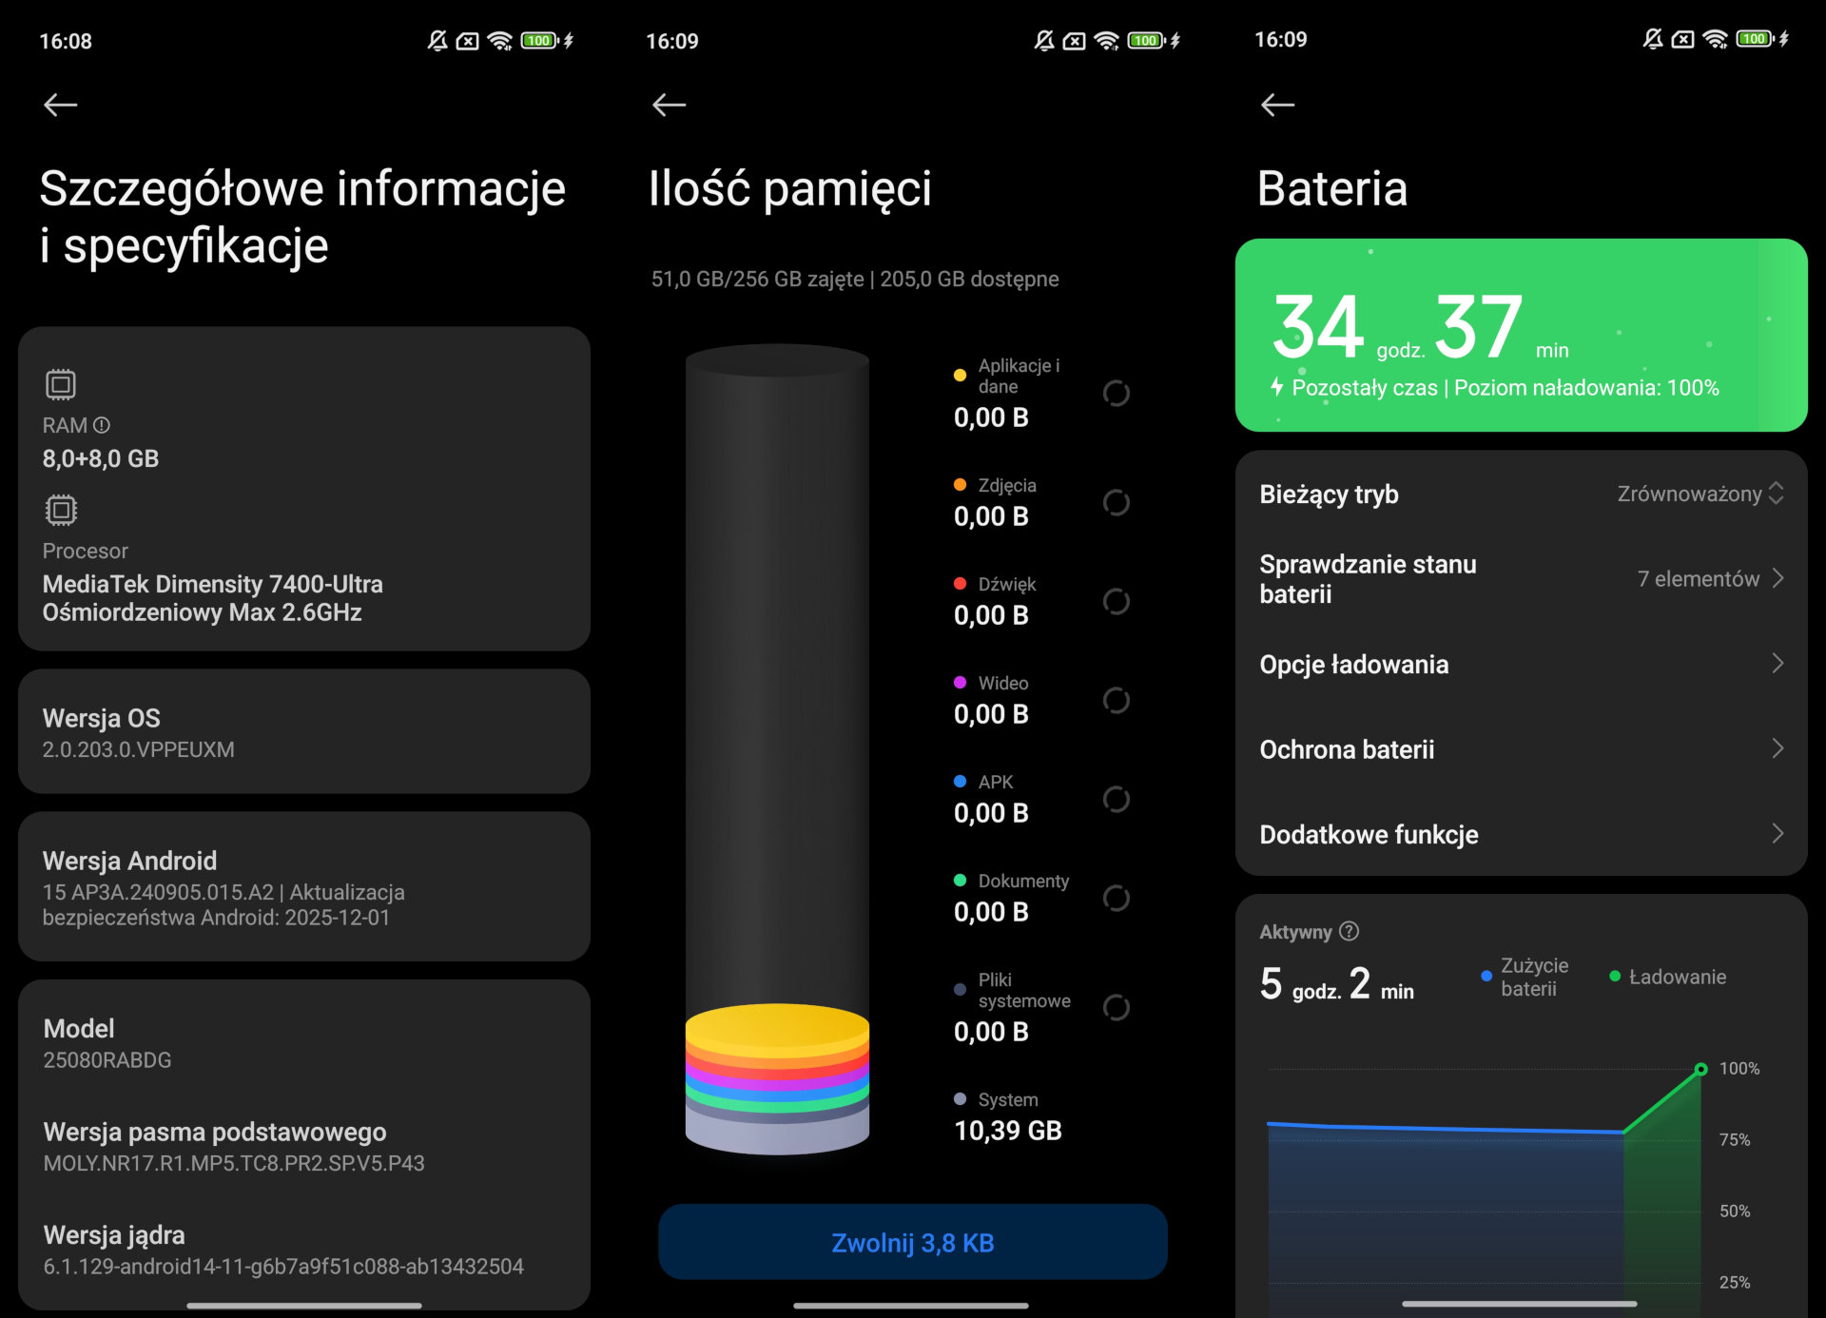This screenshot has height=1318, width=1826.
Task: Tap the Aktywny help question icon
Action: click(1349, 931)
